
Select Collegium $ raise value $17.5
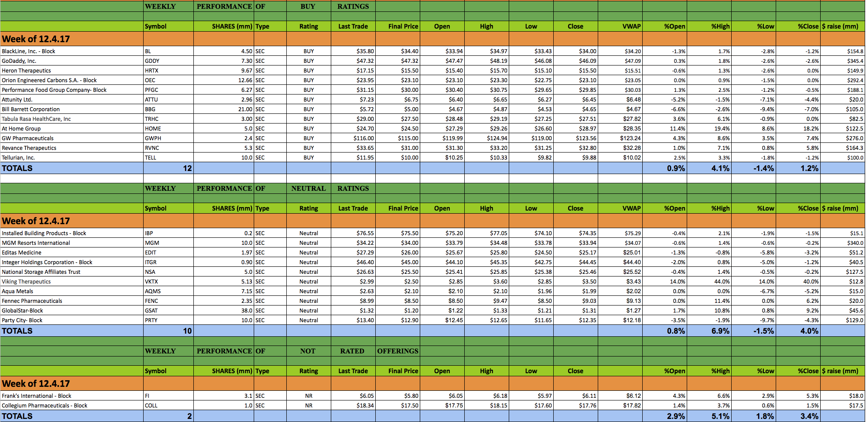click(843, 405)
